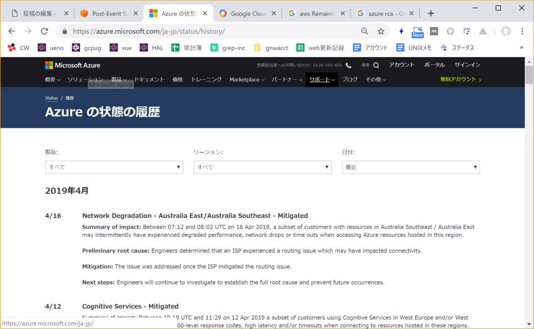This screenshot has height=329, width=534.
Task: Expand the その他 navigation menu
Action: [x=376, y=79]
